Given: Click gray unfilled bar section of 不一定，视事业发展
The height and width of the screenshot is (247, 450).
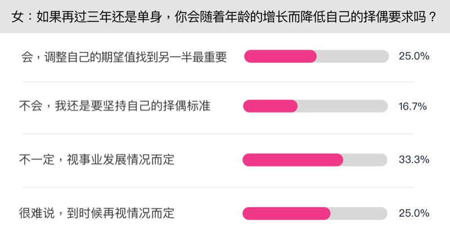Looking at the screenshot, I should pos(366,160).
